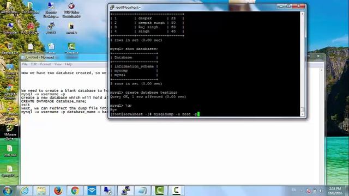The image size is (349, 196).
Task: Open Control Panel desktop icon
Action: coord(10,71)
